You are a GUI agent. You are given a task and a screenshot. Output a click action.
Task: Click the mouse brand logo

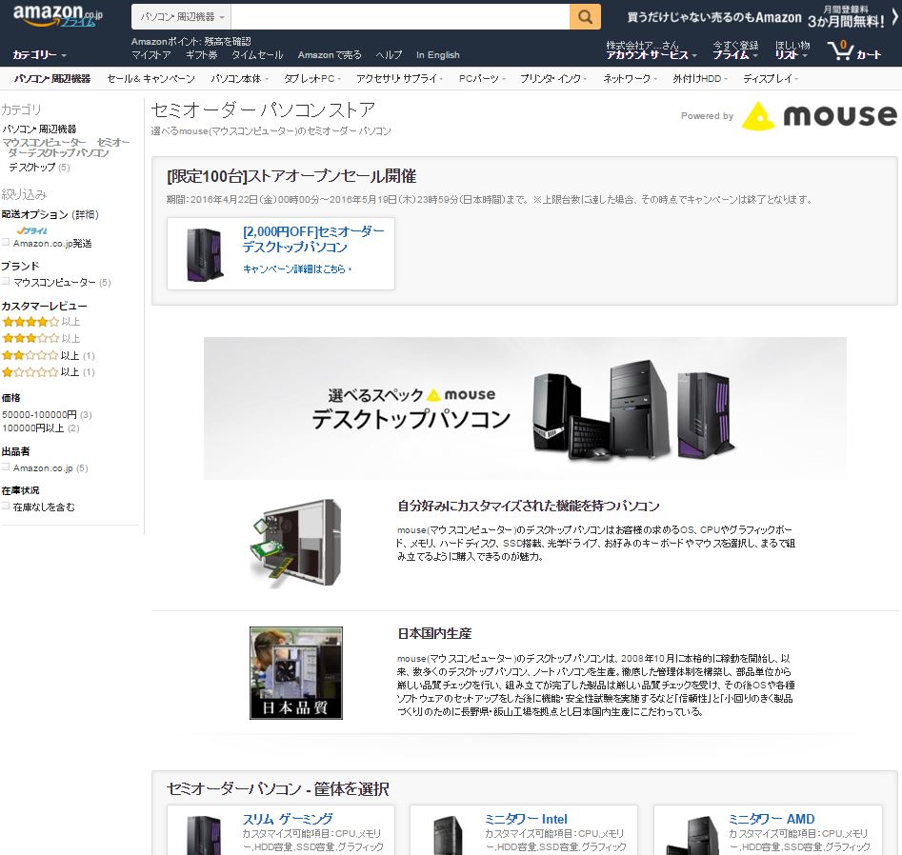[x=819, y=115]
